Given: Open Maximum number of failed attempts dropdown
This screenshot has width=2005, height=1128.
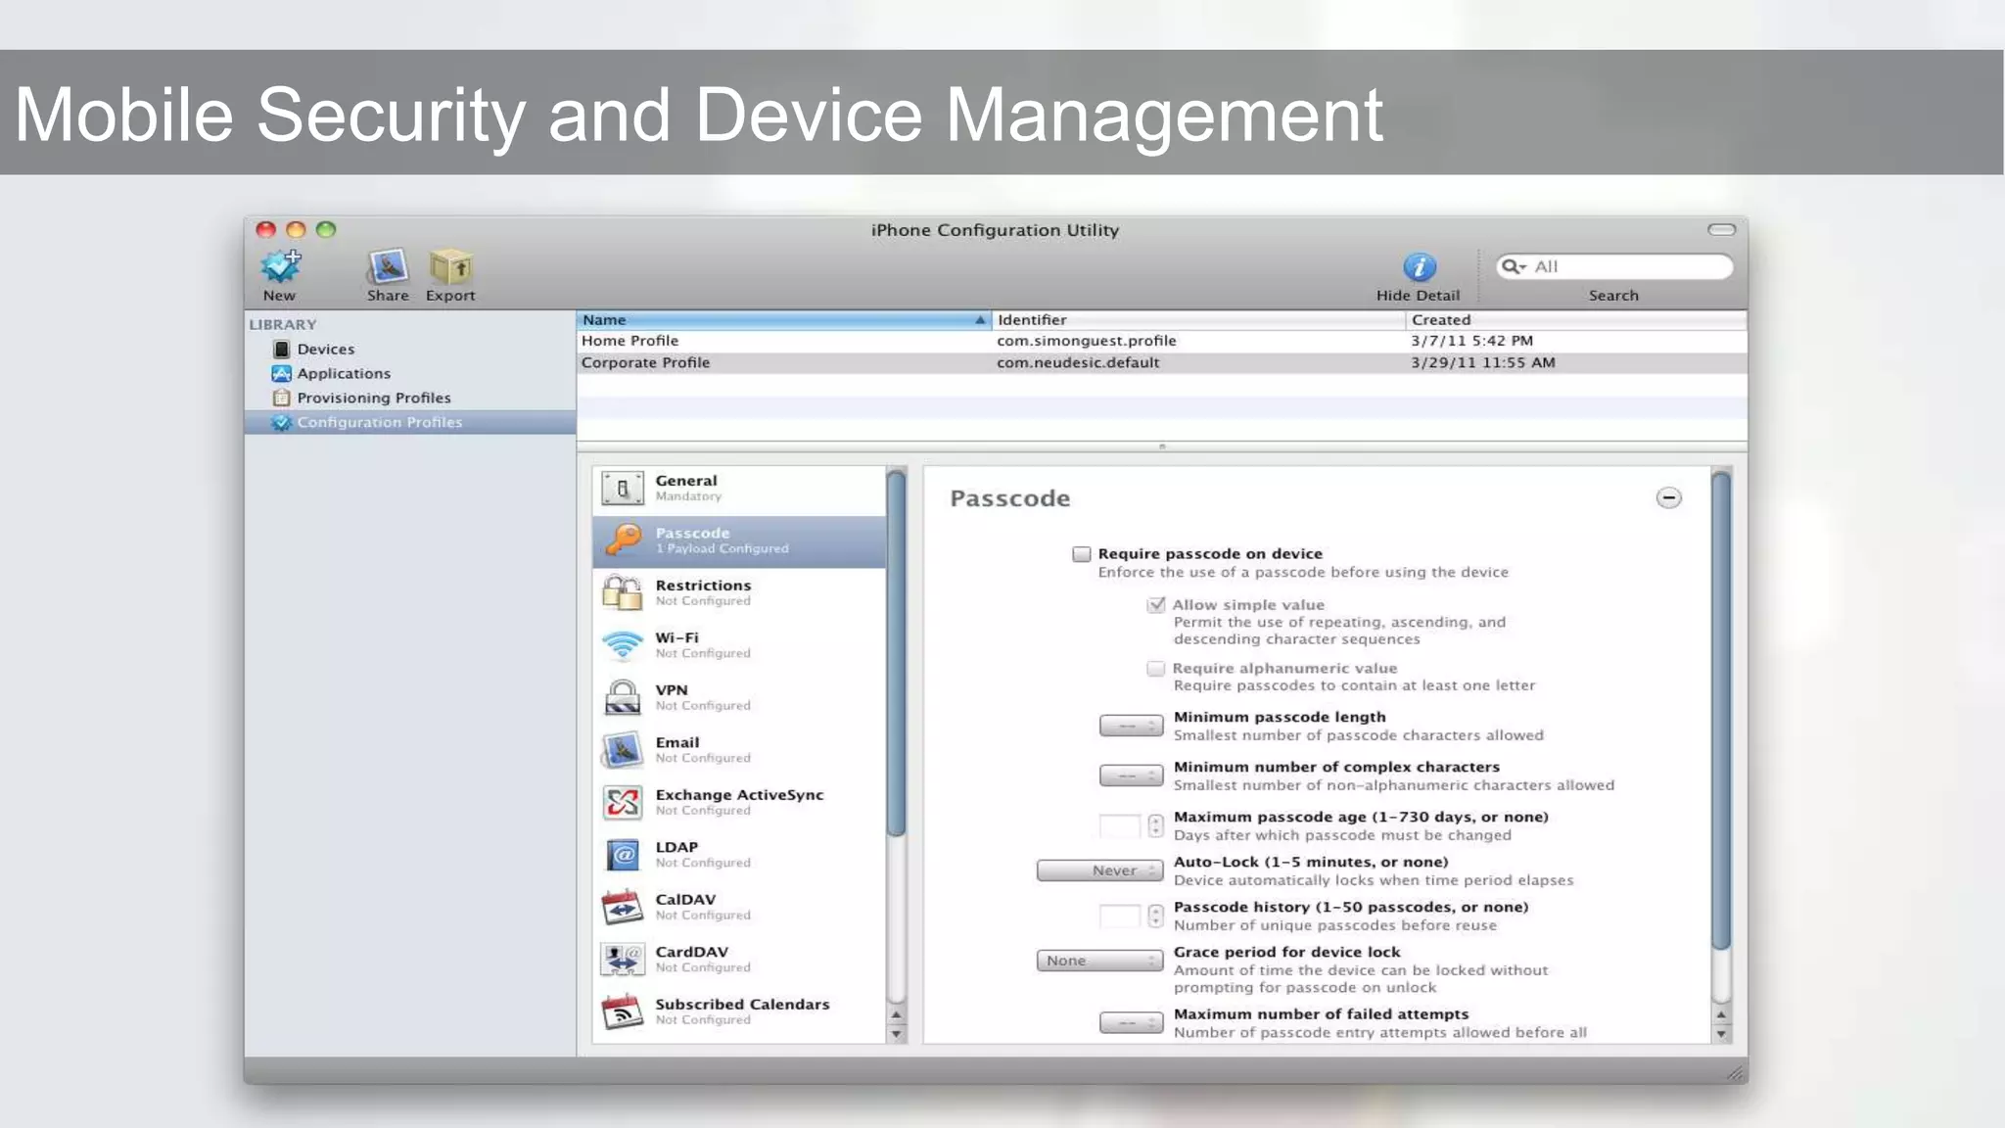Looking at the screenshot, I should (1131, 1023).
